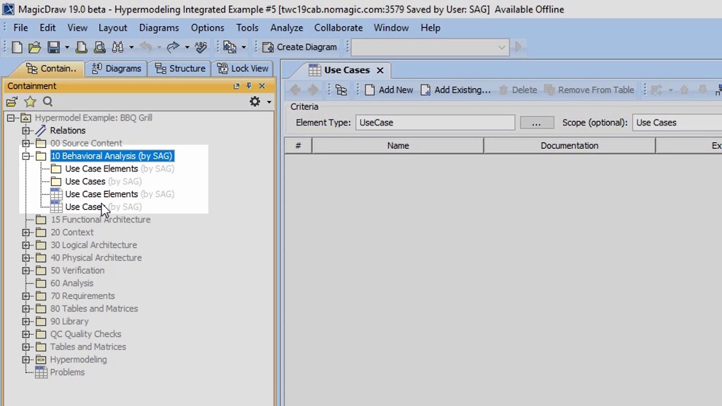Image resolution: width=722 pixels, height=406 pixels.
Task: Run the spell check ABC icon
Action: (200, 47)
